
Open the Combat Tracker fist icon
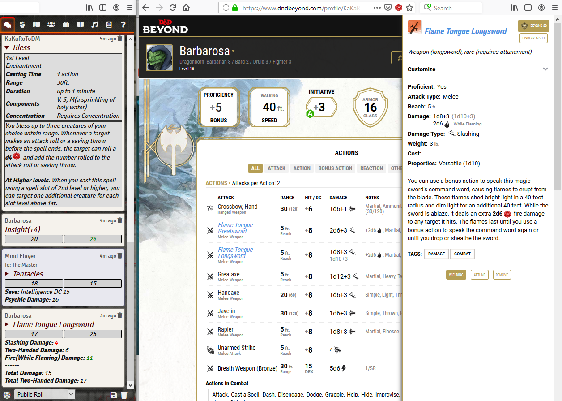click(22, 25)
